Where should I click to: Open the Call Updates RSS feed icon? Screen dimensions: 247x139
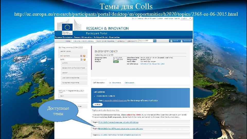pos(84,56)
